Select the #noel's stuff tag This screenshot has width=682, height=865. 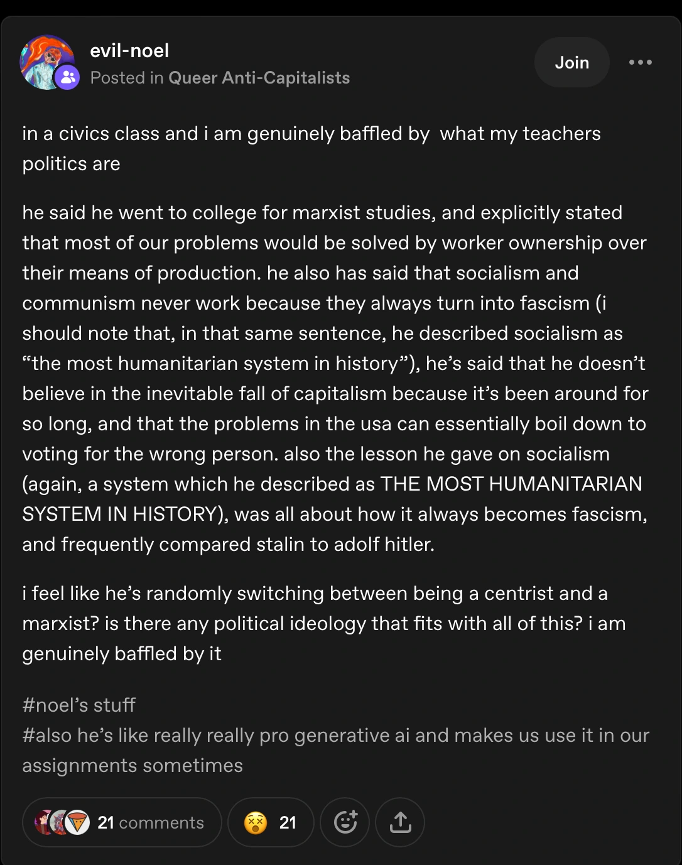(78, 705)
